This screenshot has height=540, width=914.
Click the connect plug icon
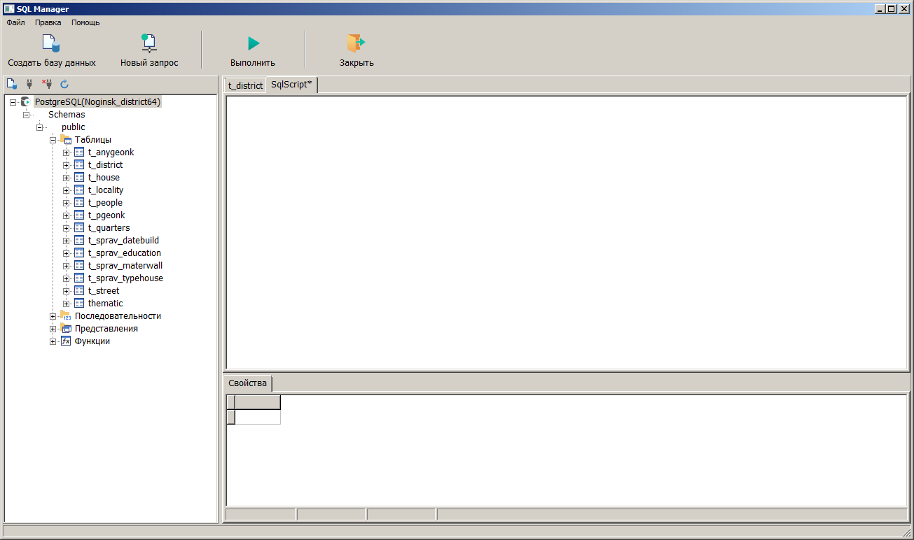point(29,84)
